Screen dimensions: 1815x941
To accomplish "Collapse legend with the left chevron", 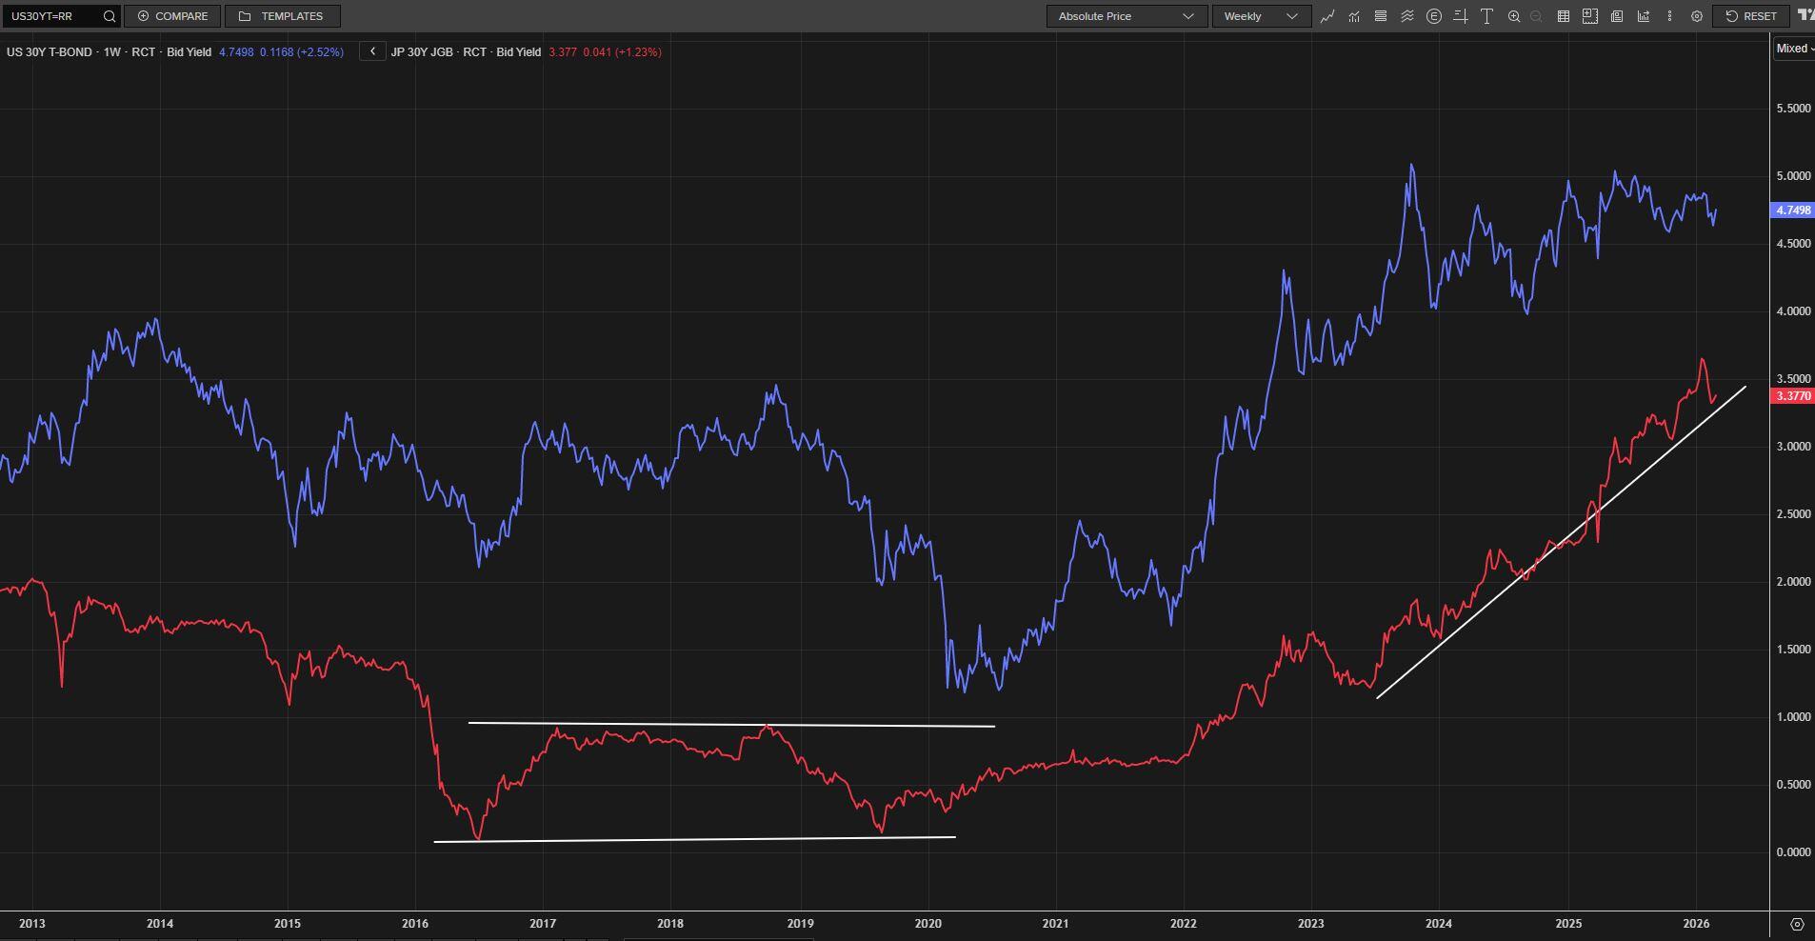I will click(372, 51).
